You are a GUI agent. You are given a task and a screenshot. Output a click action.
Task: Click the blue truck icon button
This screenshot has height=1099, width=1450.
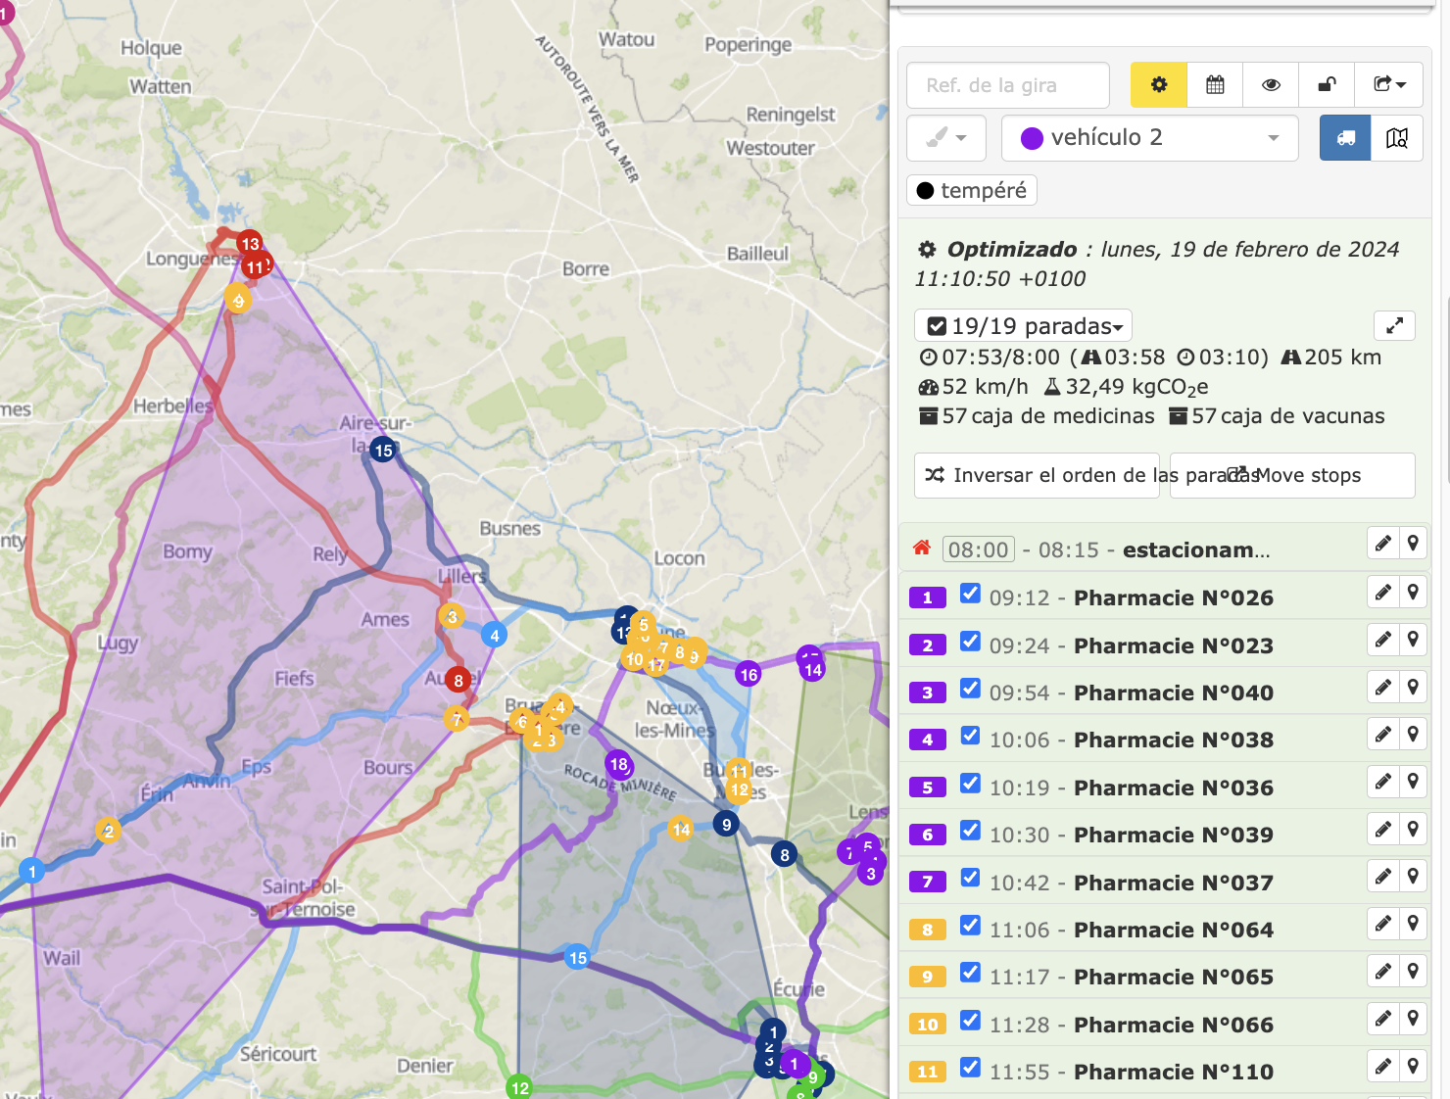click(x=1345, y=138)
